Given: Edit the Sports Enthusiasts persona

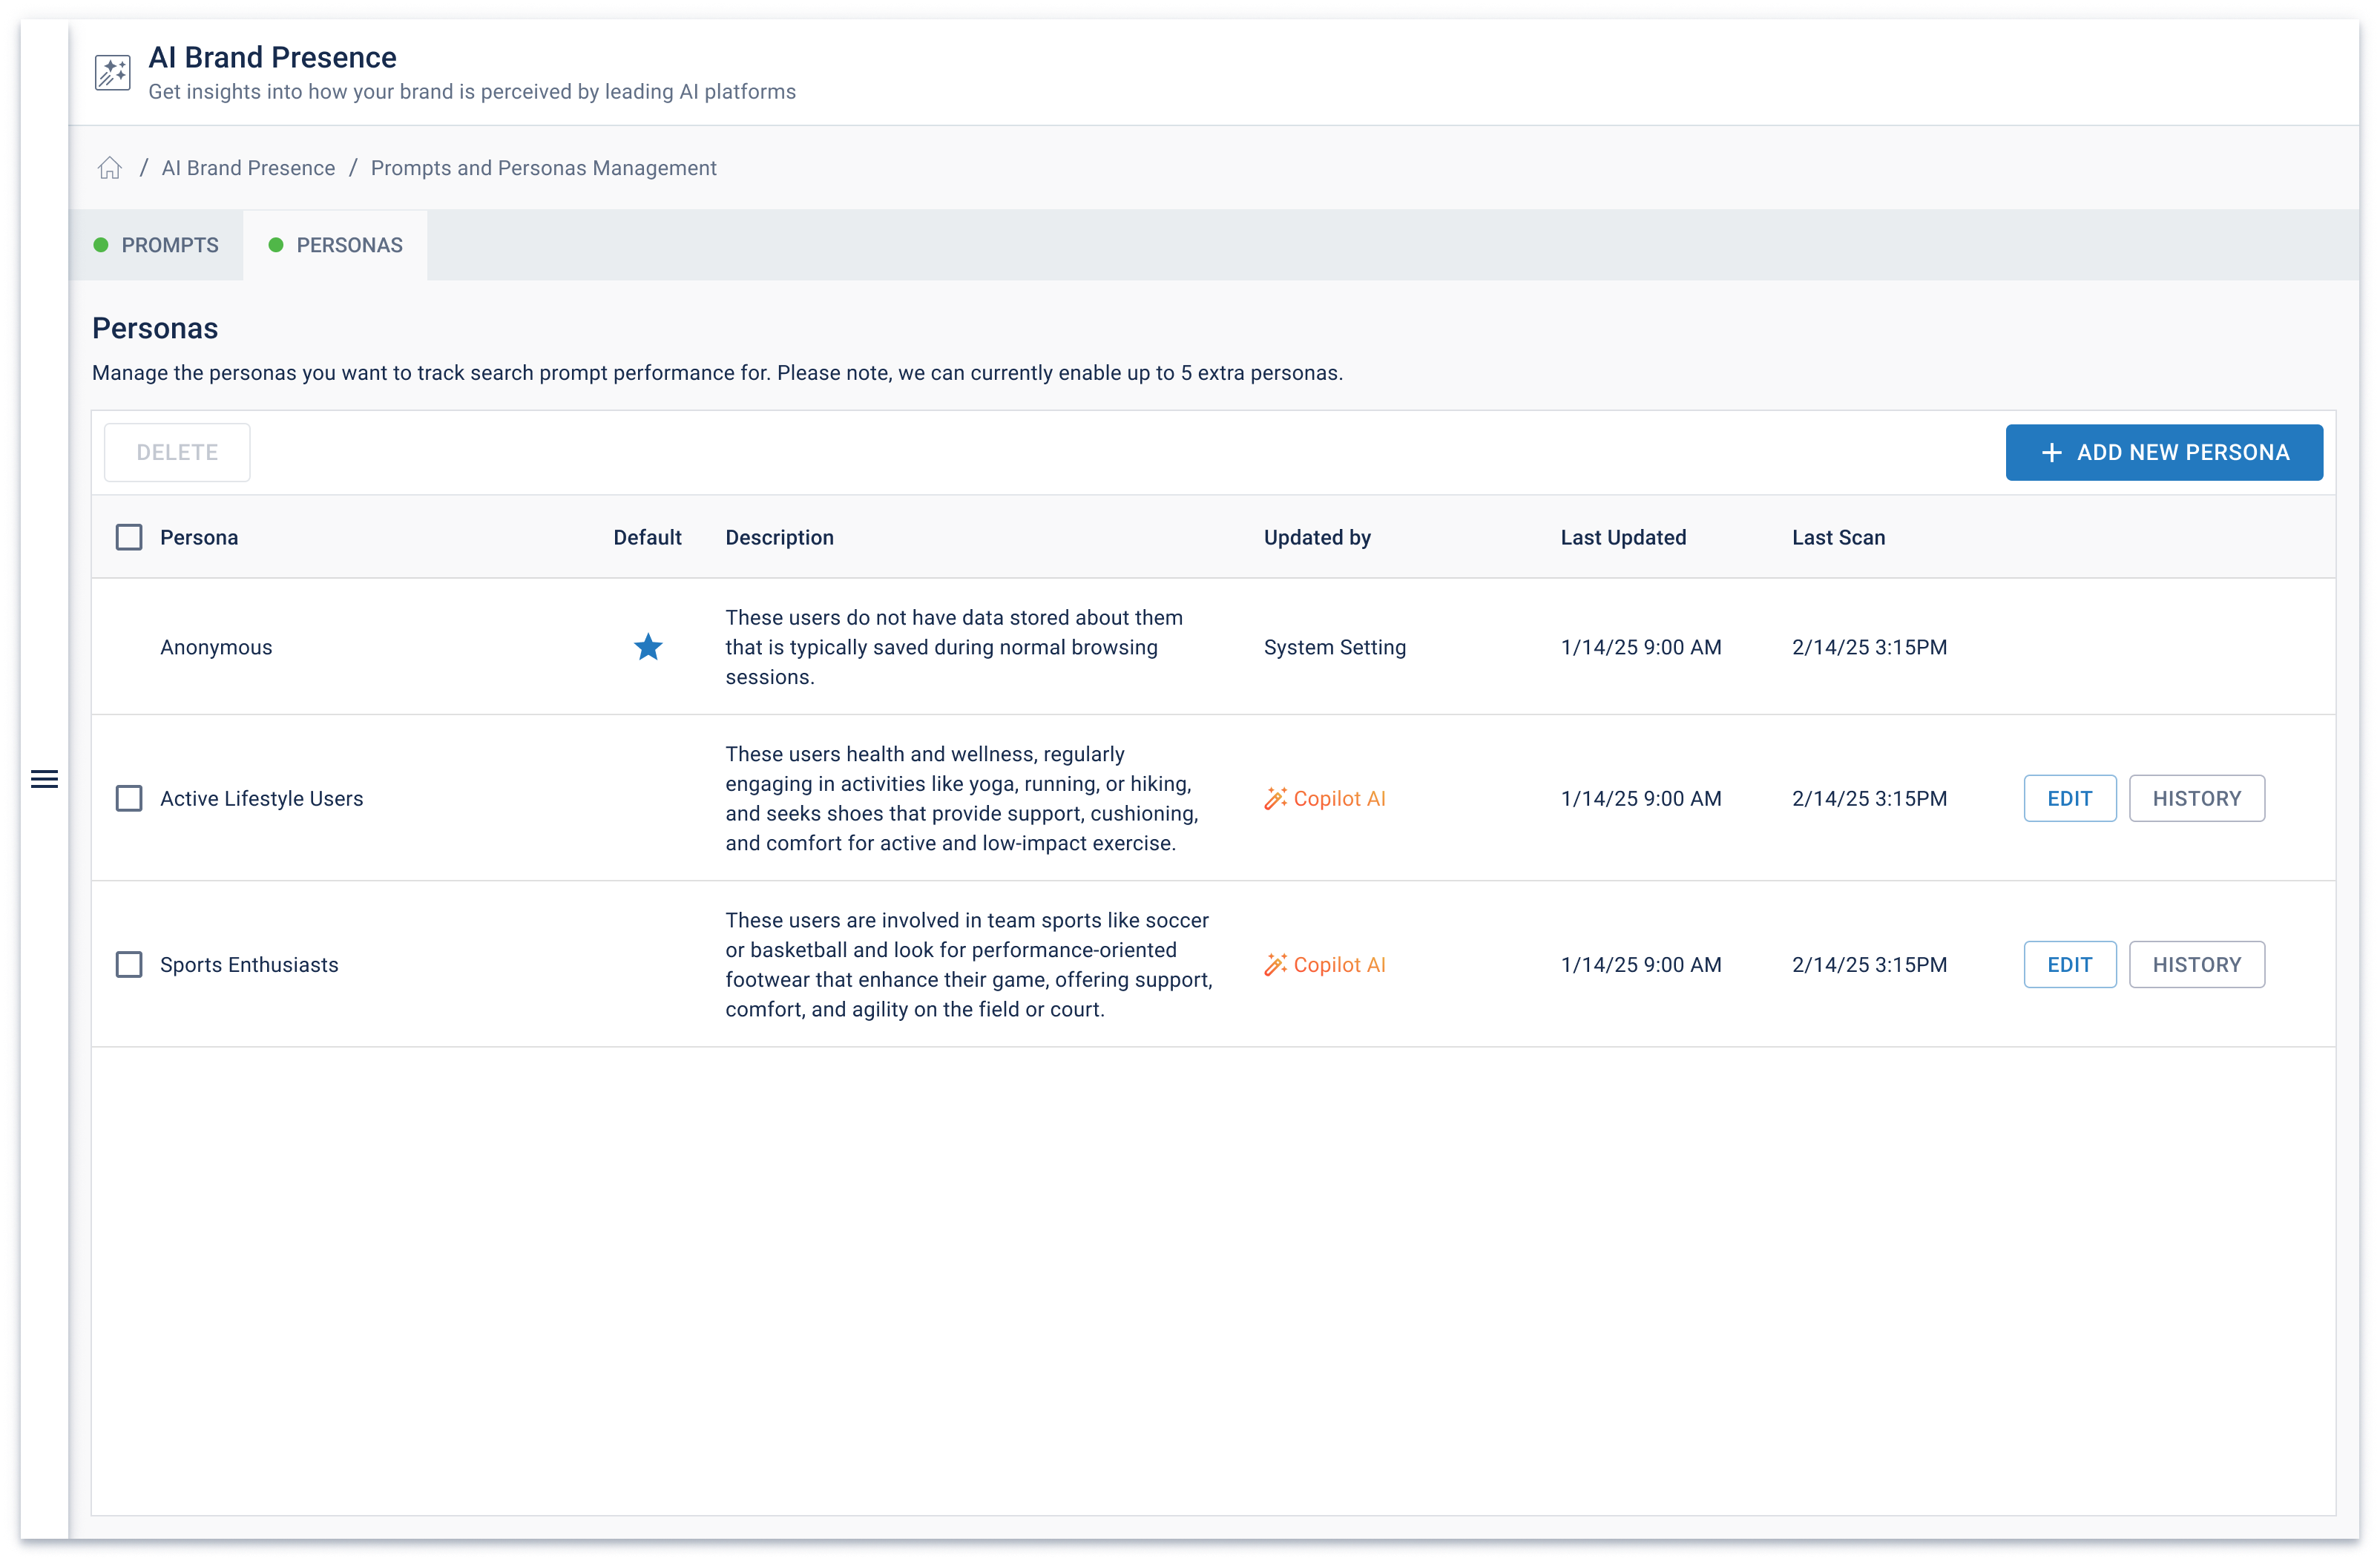Looking at the screenshot, I should [2069, 964].
